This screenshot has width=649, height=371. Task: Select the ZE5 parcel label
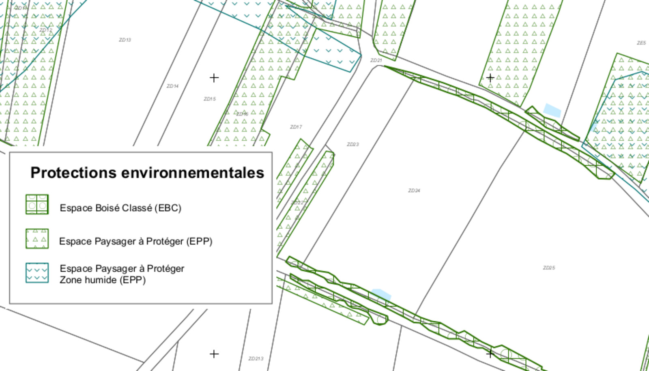pos(641,43)
